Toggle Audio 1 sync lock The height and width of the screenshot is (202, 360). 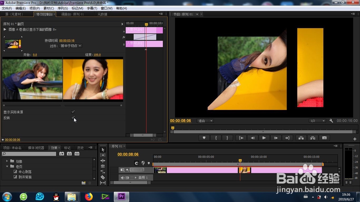pyautogui.click(x=127, y=178)
